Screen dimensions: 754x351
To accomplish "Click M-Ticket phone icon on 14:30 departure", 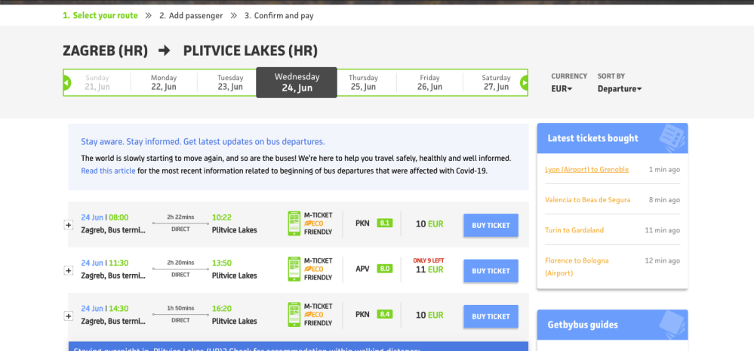I will 294,315.
